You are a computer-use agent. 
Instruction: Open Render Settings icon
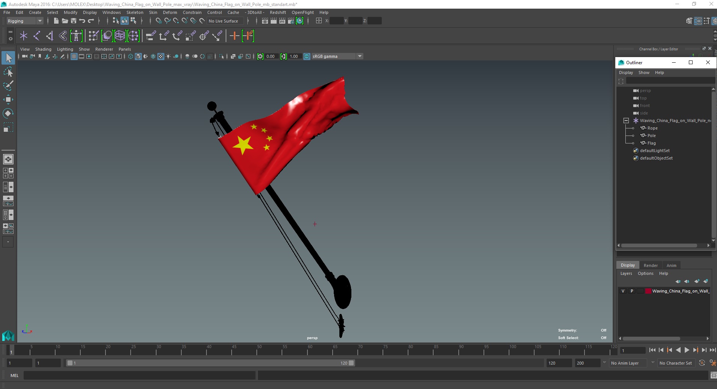click(x=291, y=21)
